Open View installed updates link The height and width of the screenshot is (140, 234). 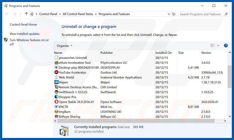tap(25, 34)
